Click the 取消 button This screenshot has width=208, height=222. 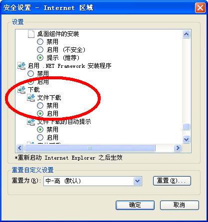(180, 205)
